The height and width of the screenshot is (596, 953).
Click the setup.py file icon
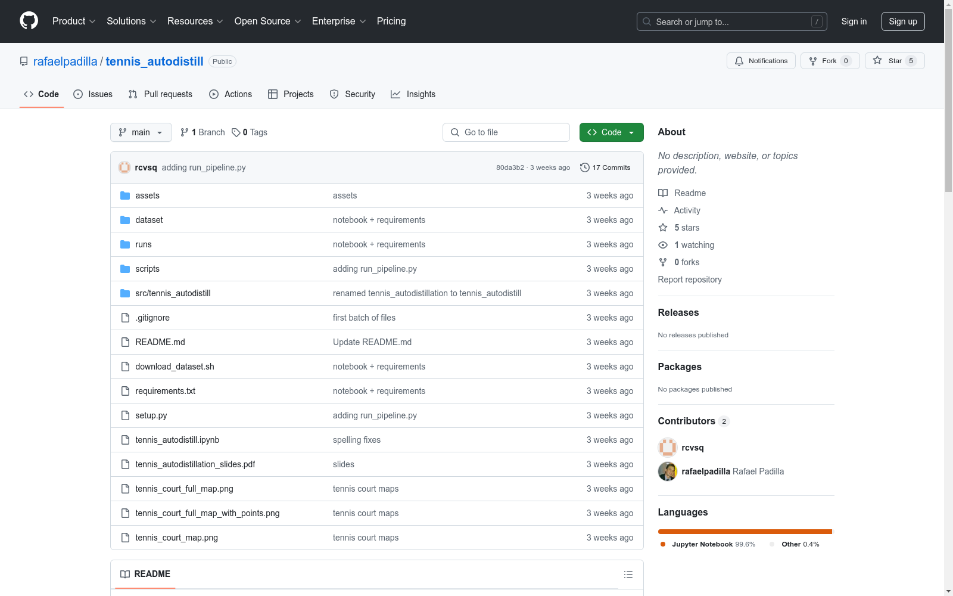pyautogui.click(x=125, y=415)
